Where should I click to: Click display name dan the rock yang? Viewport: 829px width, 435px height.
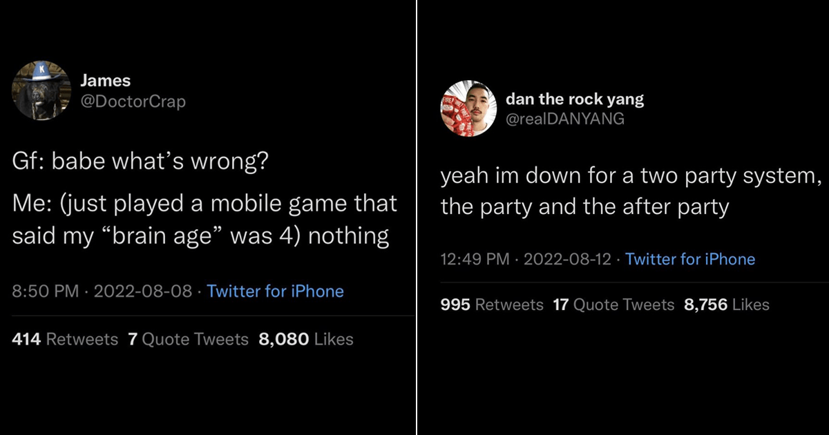(575, 99)
